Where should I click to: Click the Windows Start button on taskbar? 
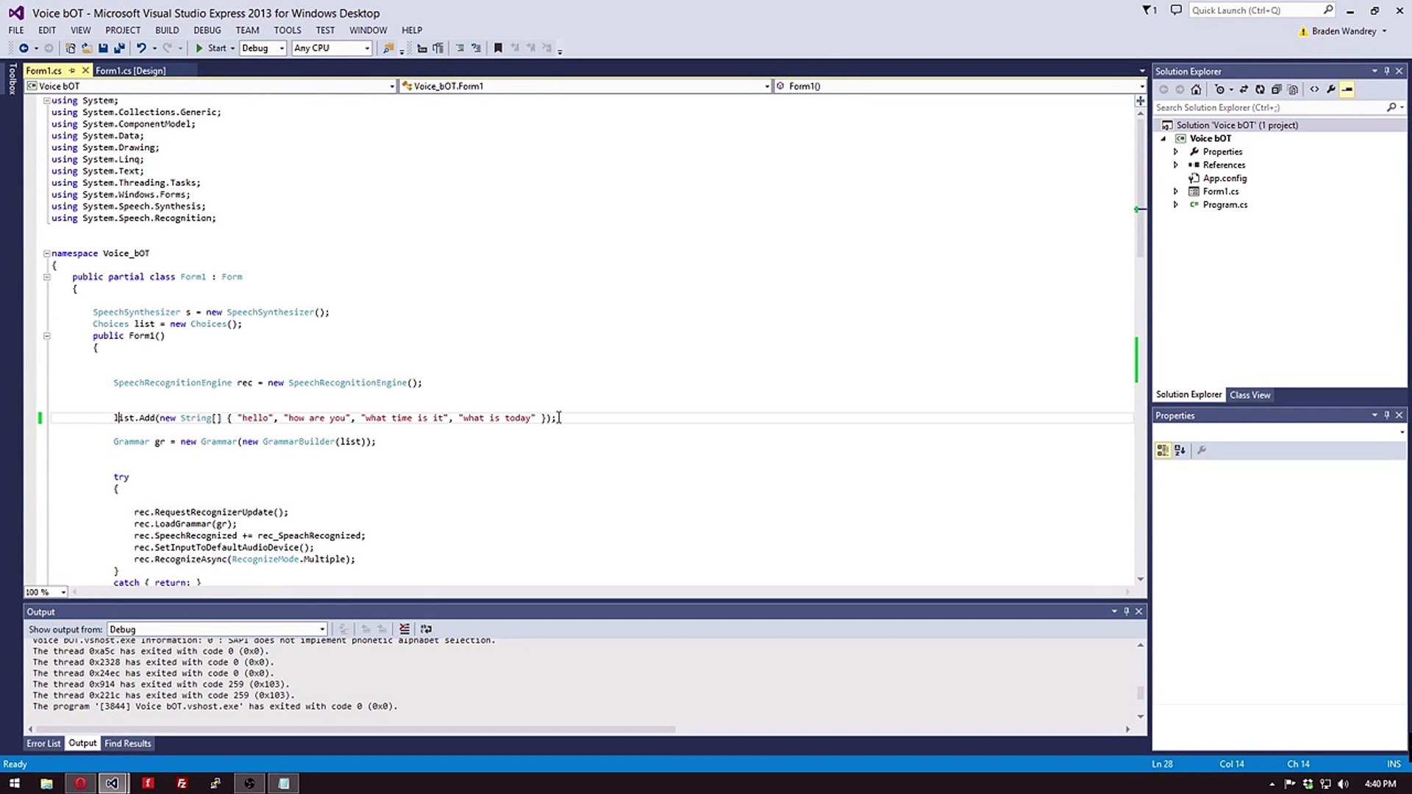(x=14, y=783)
